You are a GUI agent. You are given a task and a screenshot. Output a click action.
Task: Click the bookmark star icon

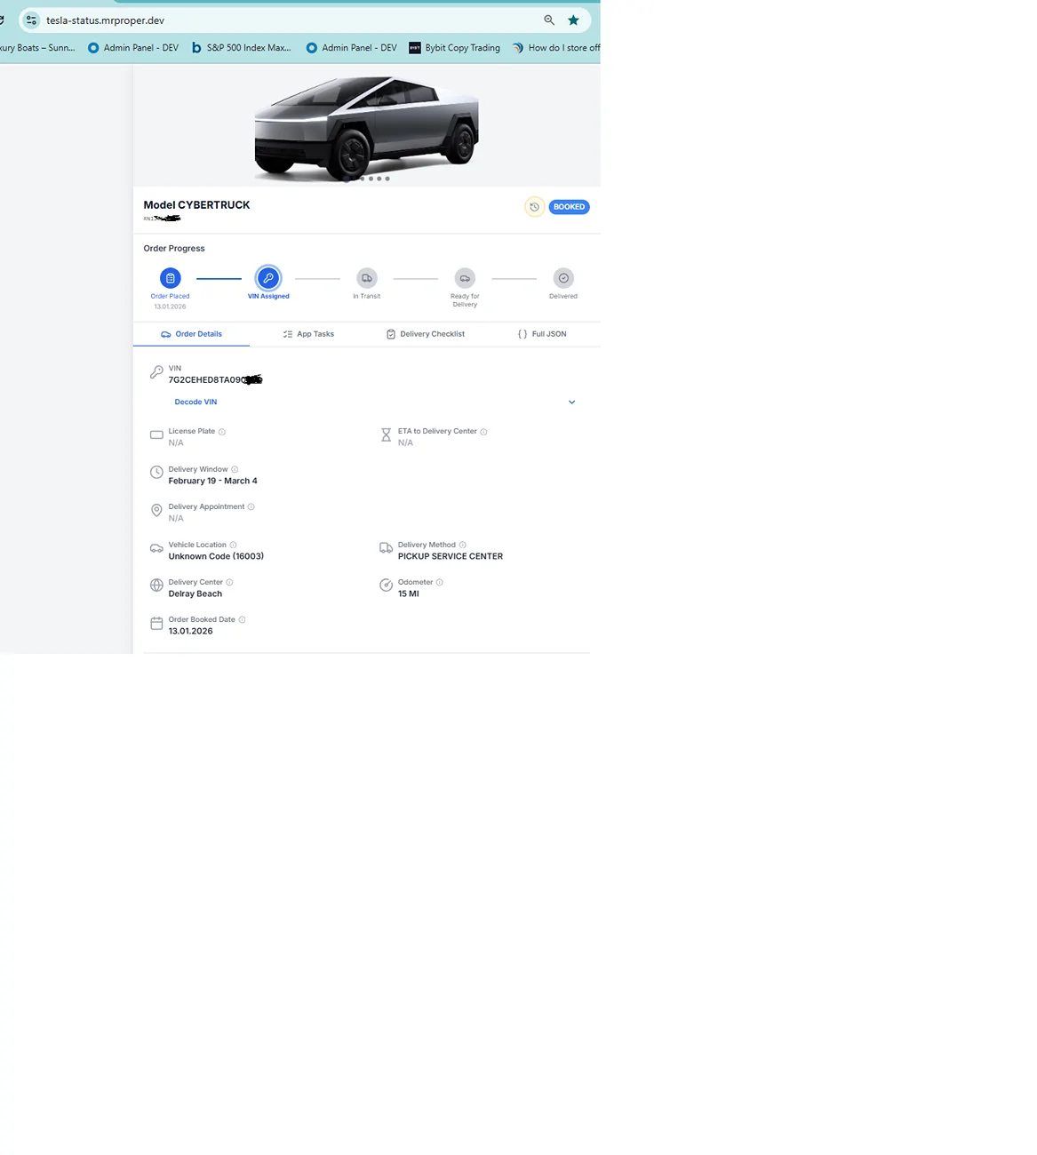pos(573,20)
